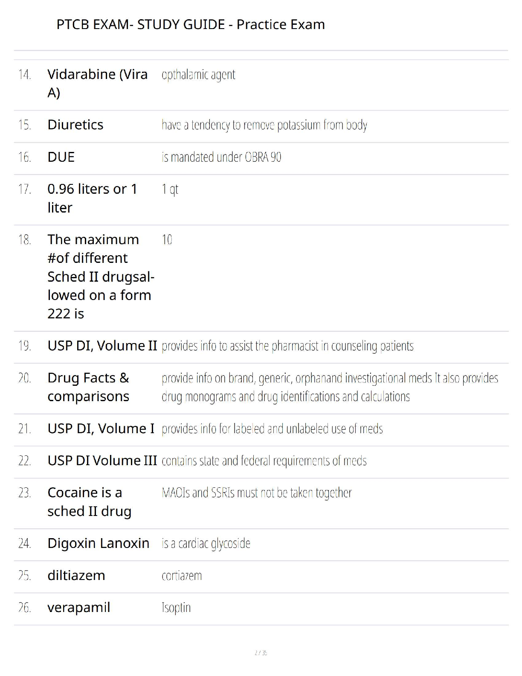Select the term Vidarabine (Vira A)
This screenshot has width=522, height=676.
[97, 83]
